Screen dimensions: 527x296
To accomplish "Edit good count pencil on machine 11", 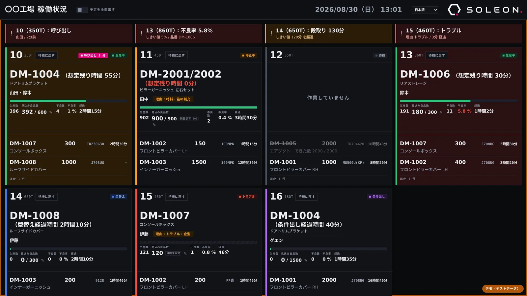I will click(154, 125).
